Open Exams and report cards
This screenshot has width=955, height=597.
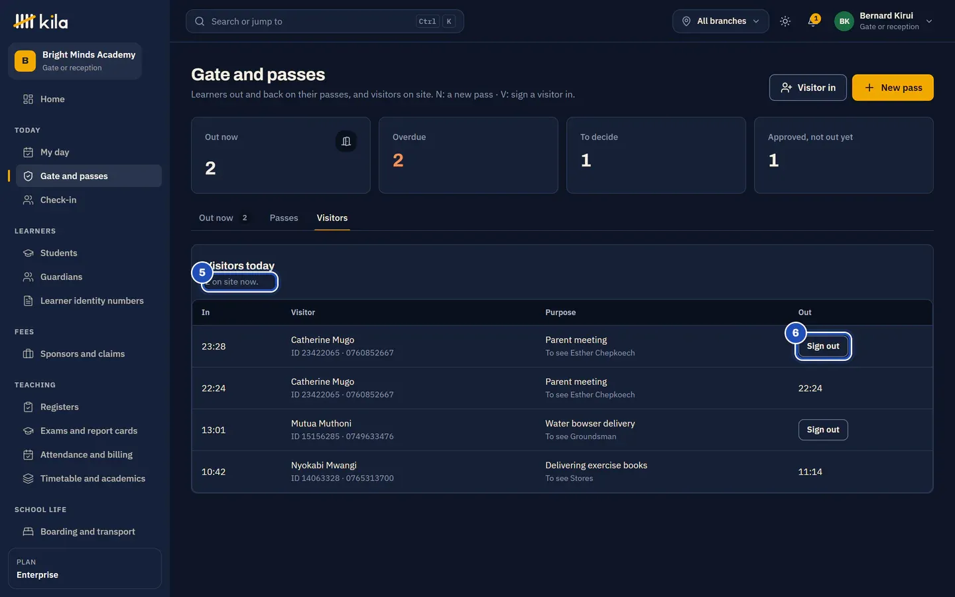coord(89,431)
